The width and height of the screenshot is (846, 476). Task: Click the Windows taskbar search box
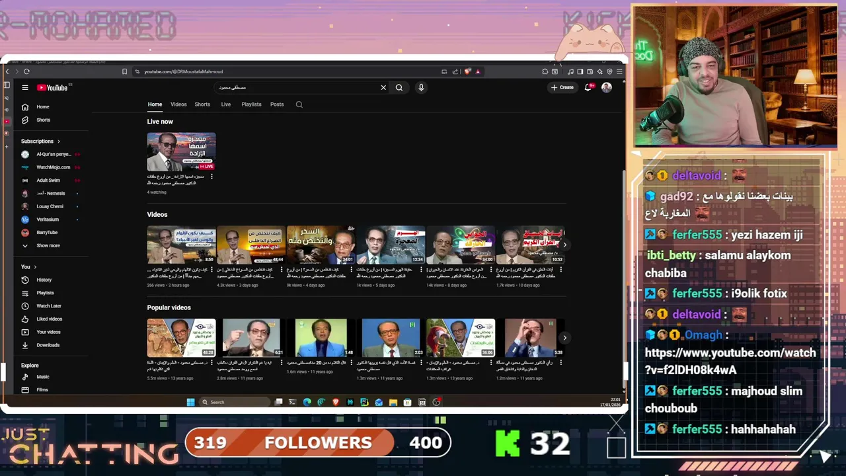click(x=235, y=402)
